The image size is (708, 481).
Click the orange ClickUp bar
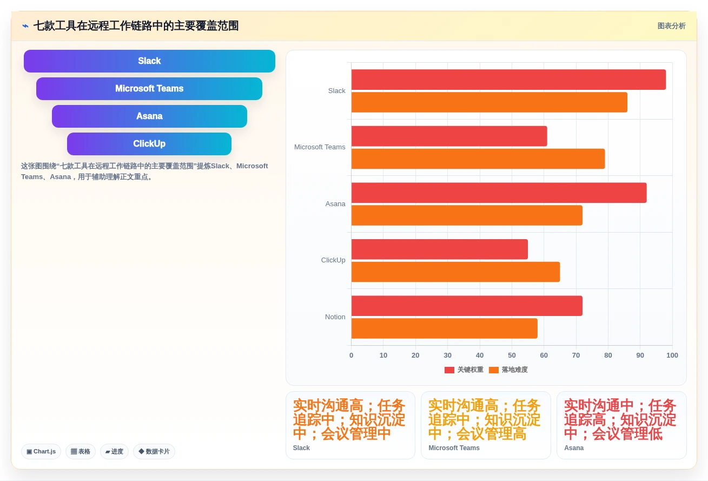click(x=456, y=272)
